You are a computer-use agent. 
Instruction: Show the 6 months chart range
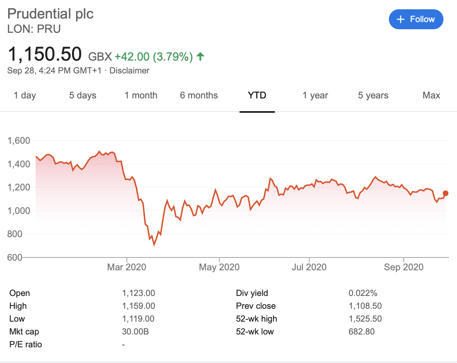199,95
